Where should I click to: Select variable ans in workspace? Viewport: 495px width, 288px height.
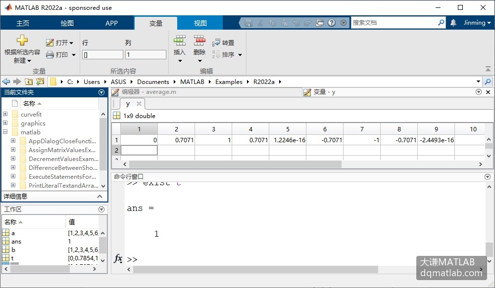click(16, 242)
